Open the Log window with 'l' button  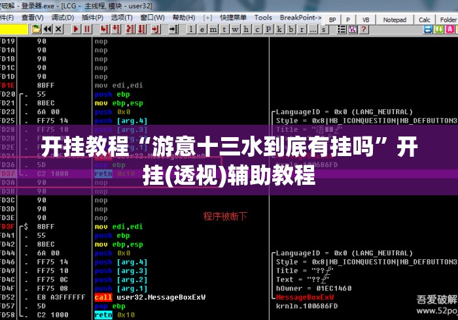click(191, 29)
